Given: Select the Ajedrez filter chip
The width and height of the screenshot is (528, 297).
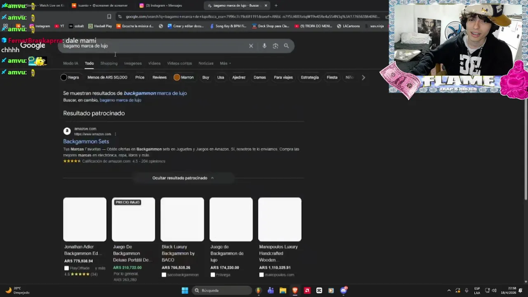Looking at the screenshot, I should pyautogui.click(x=239, y=78).
